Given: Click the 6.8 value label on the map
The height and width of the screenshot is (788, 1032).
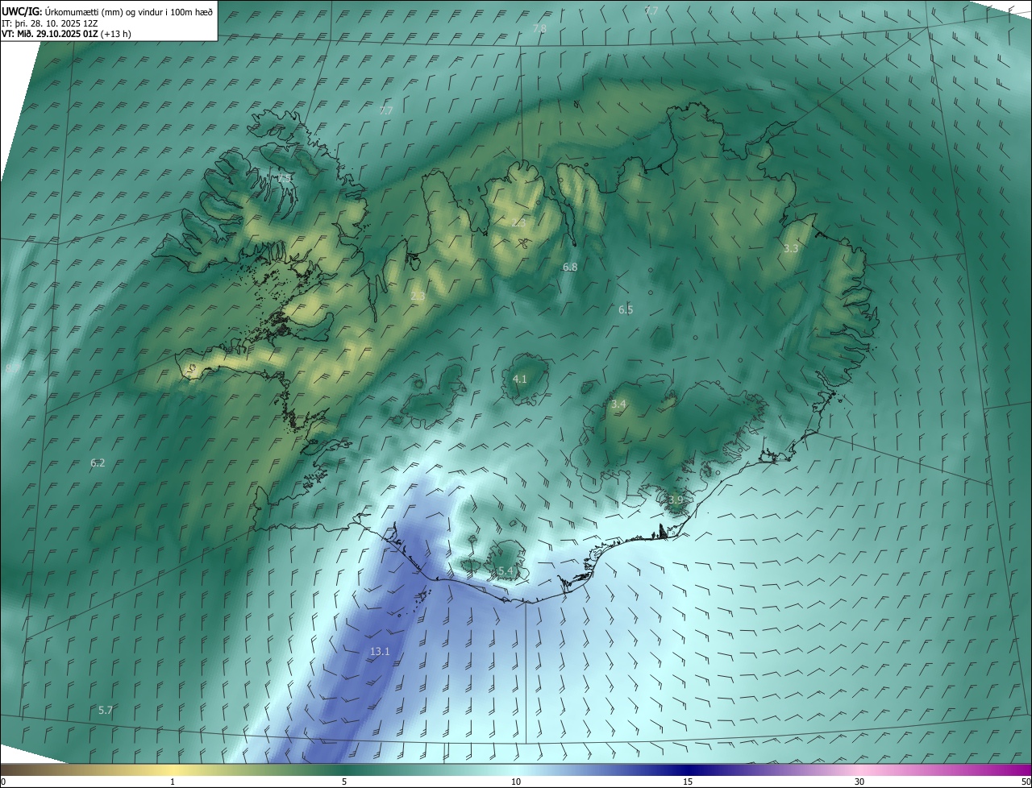Looking at the screenshot, I should click(570, 267).
